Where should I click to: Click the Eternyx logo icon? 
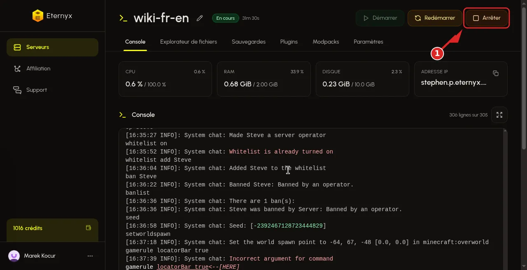click(x=38, y=16)
